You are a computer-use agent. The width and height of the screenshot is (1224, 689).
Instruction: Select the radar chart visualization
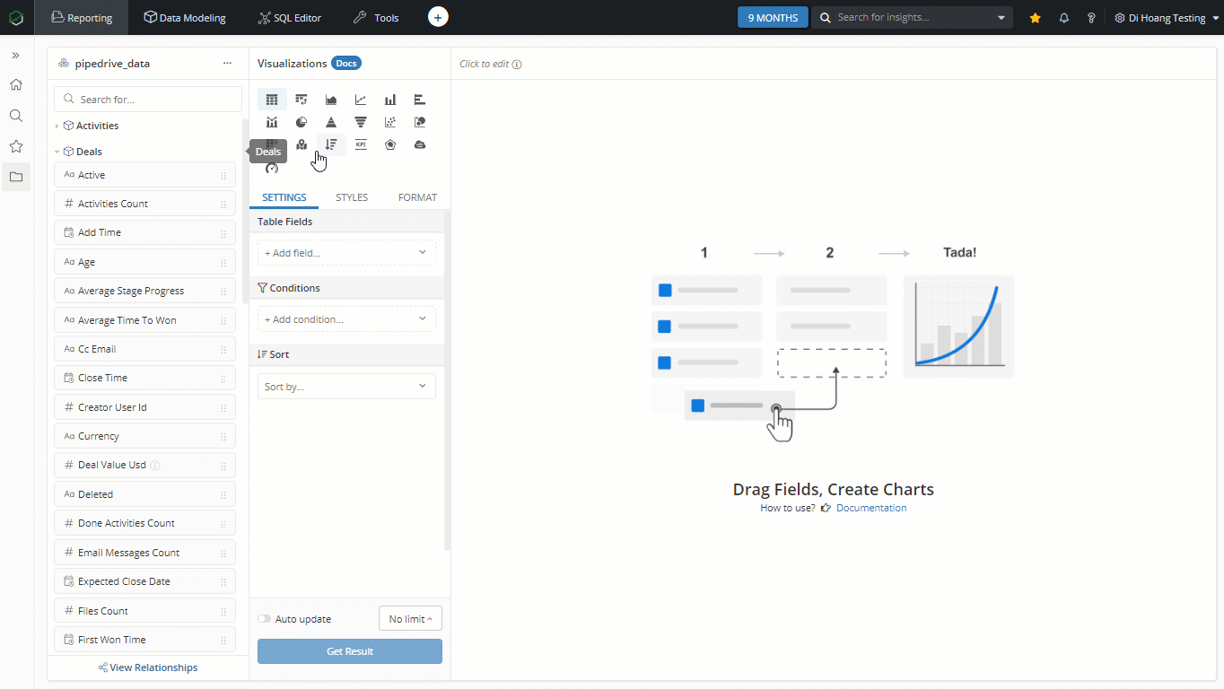coord(390,144)
